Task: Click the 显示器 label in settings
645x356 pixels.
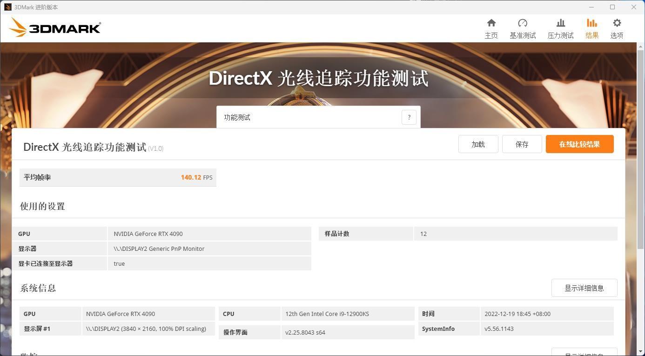Action: [27, 249]
